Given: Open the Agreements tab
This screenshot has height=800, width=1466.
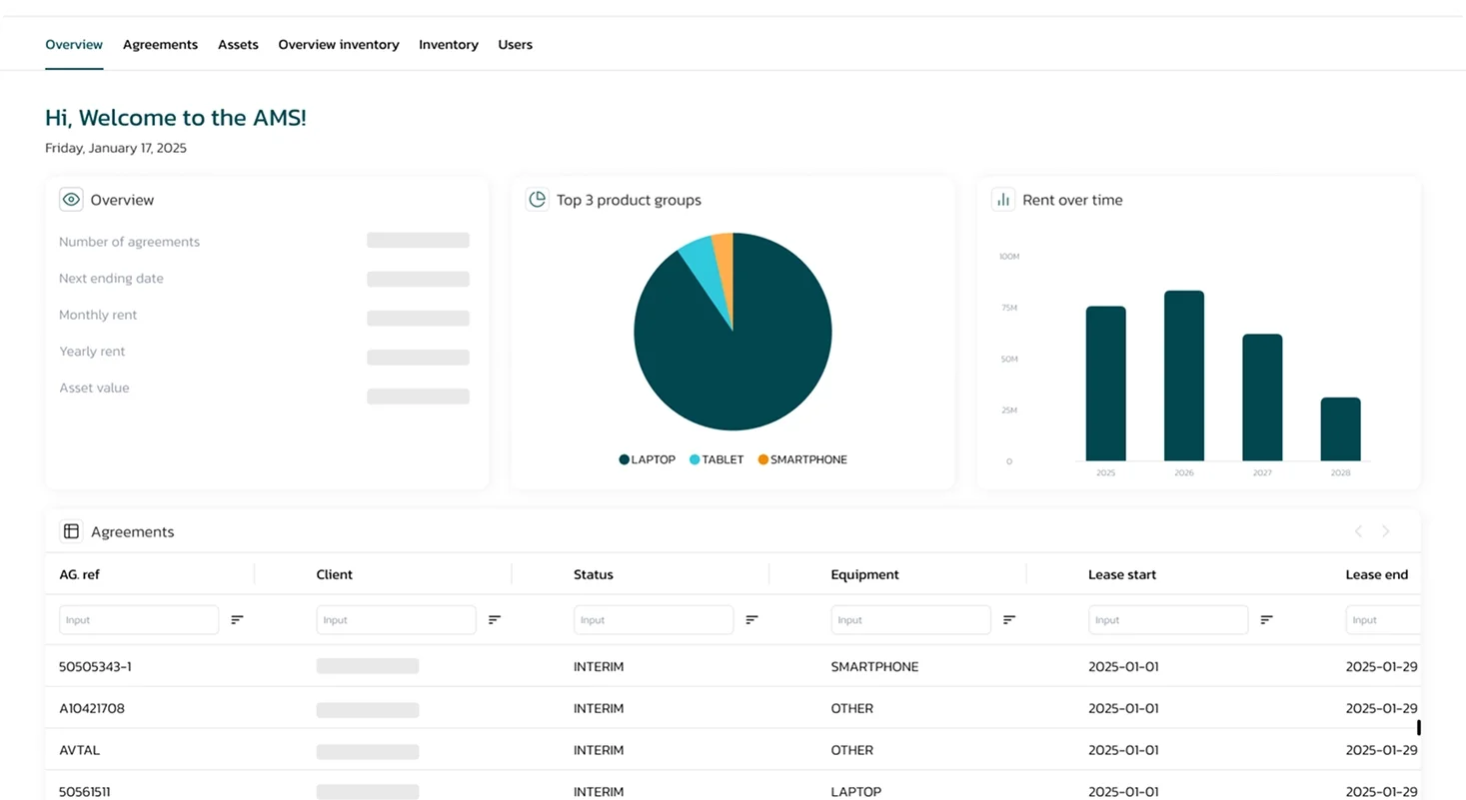Looking at the screenshot, I should point(160,45).
